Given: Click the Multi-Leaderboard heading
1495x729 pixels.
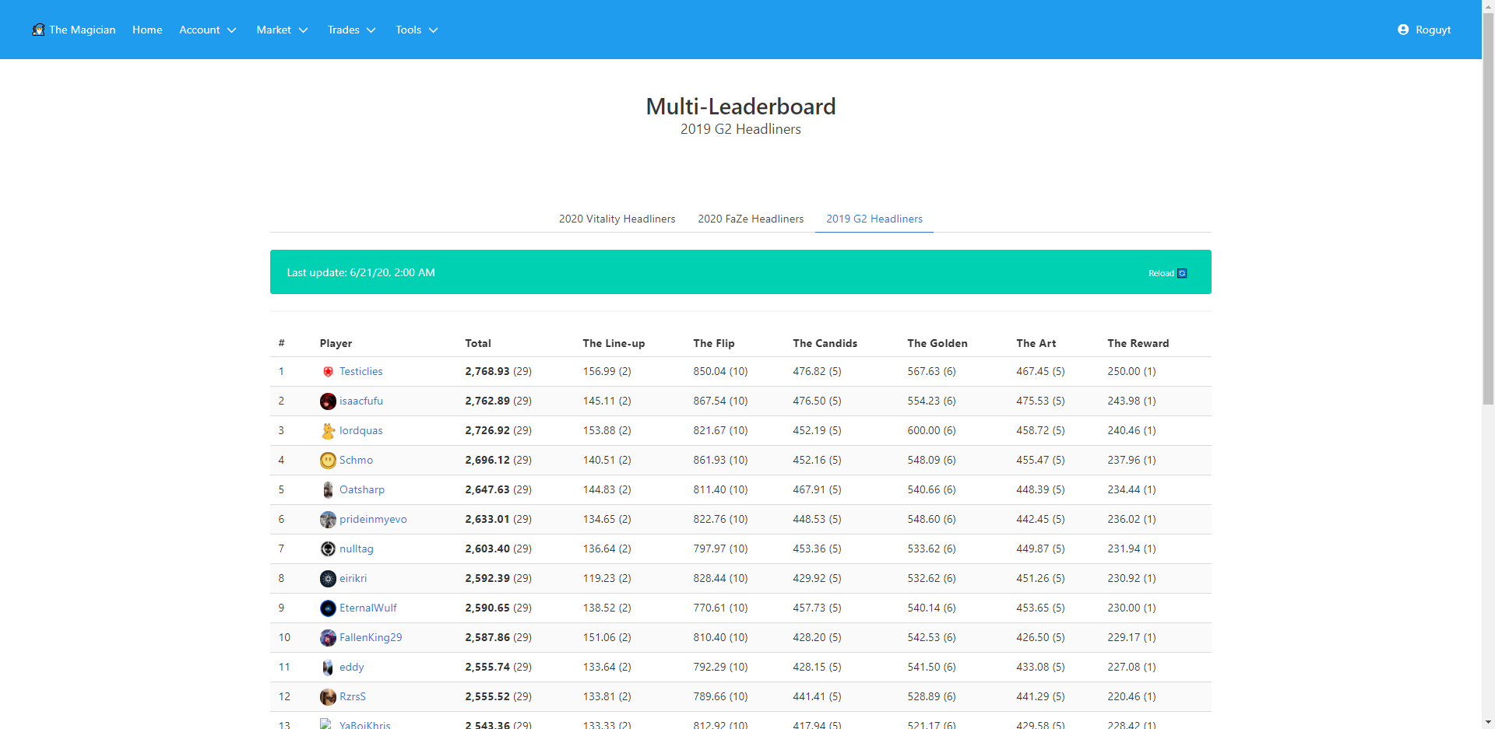Looking at the screenshot, I should pos(740,107).
